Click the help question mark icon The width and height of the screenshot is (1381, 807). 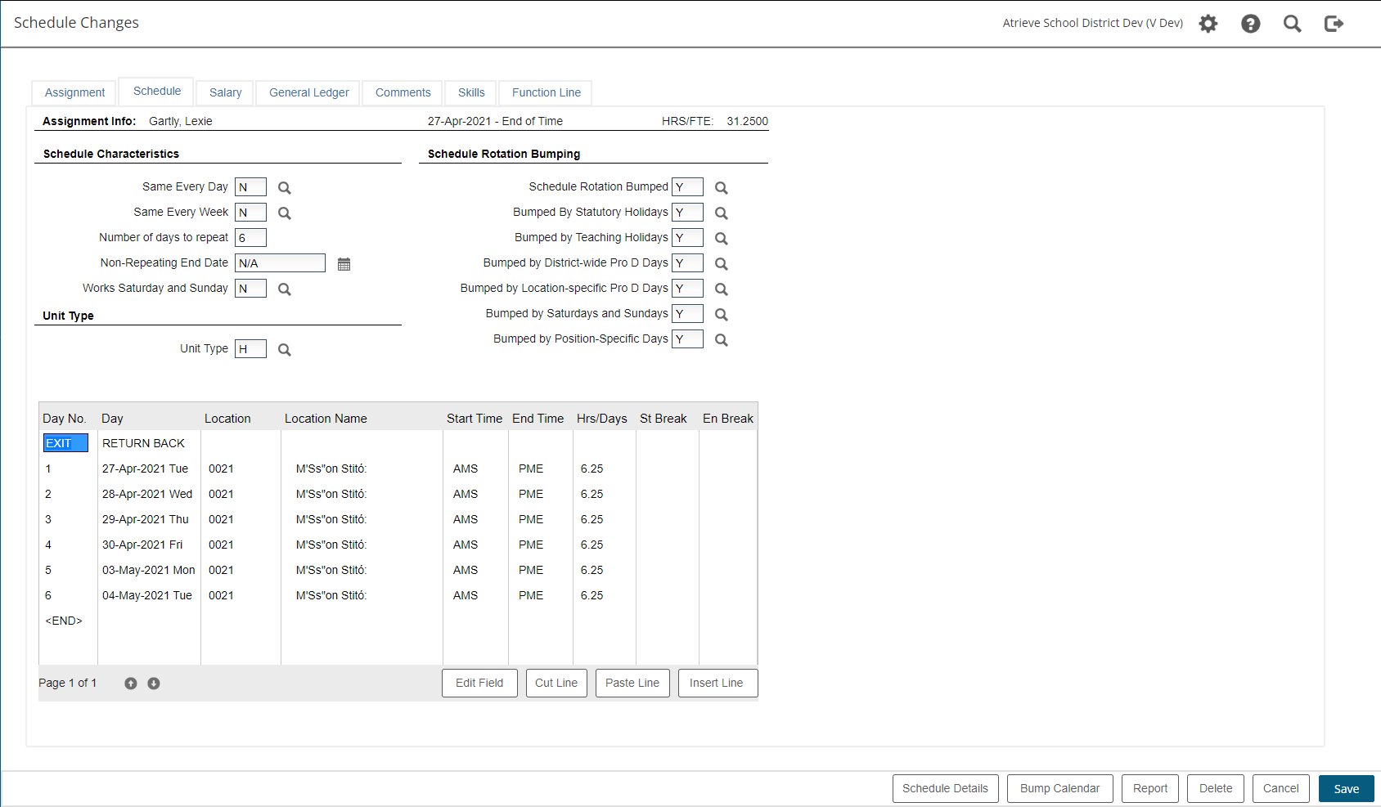click(1250, 24)
